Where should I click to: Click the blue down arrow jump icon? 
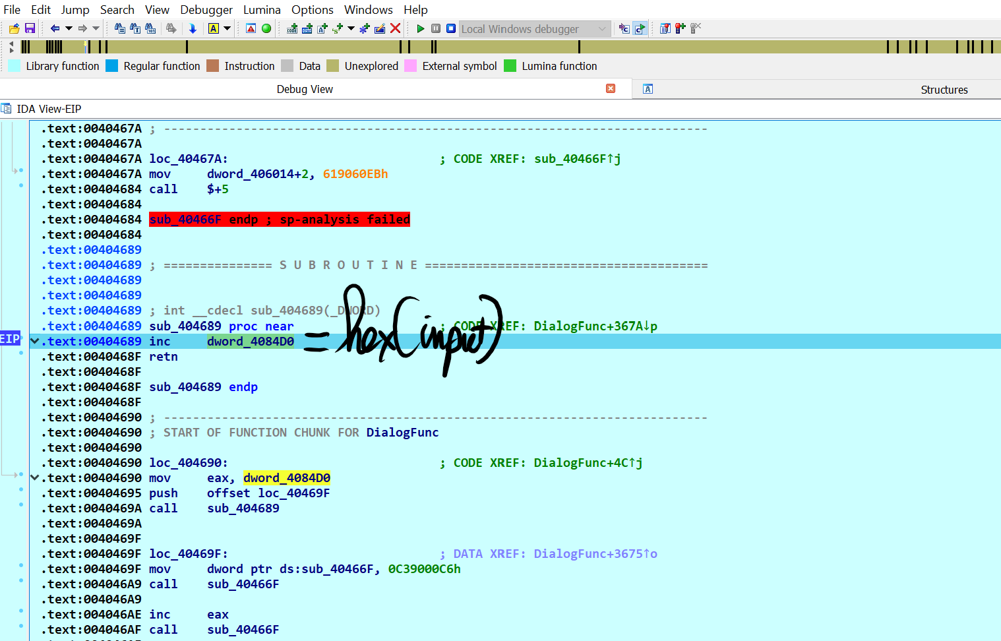[193, 28]
